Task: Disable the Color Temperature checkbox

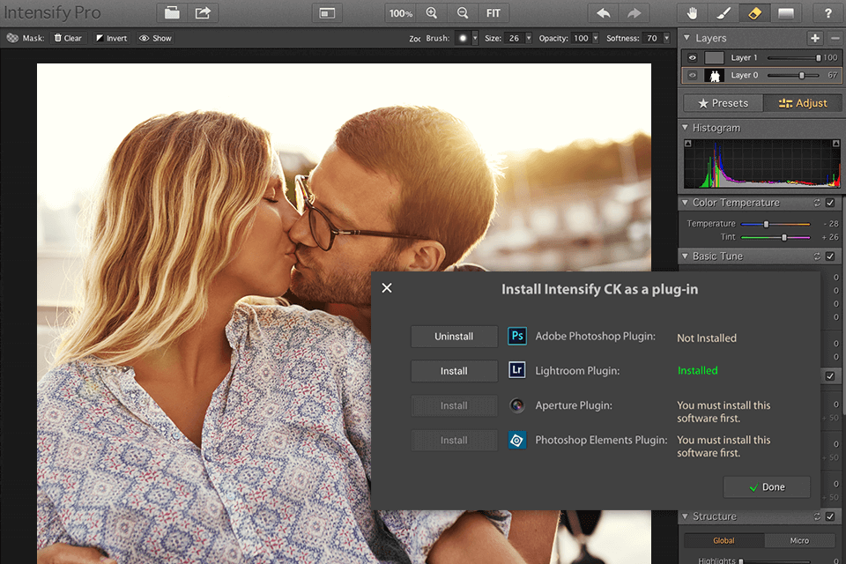Action: 830,203
